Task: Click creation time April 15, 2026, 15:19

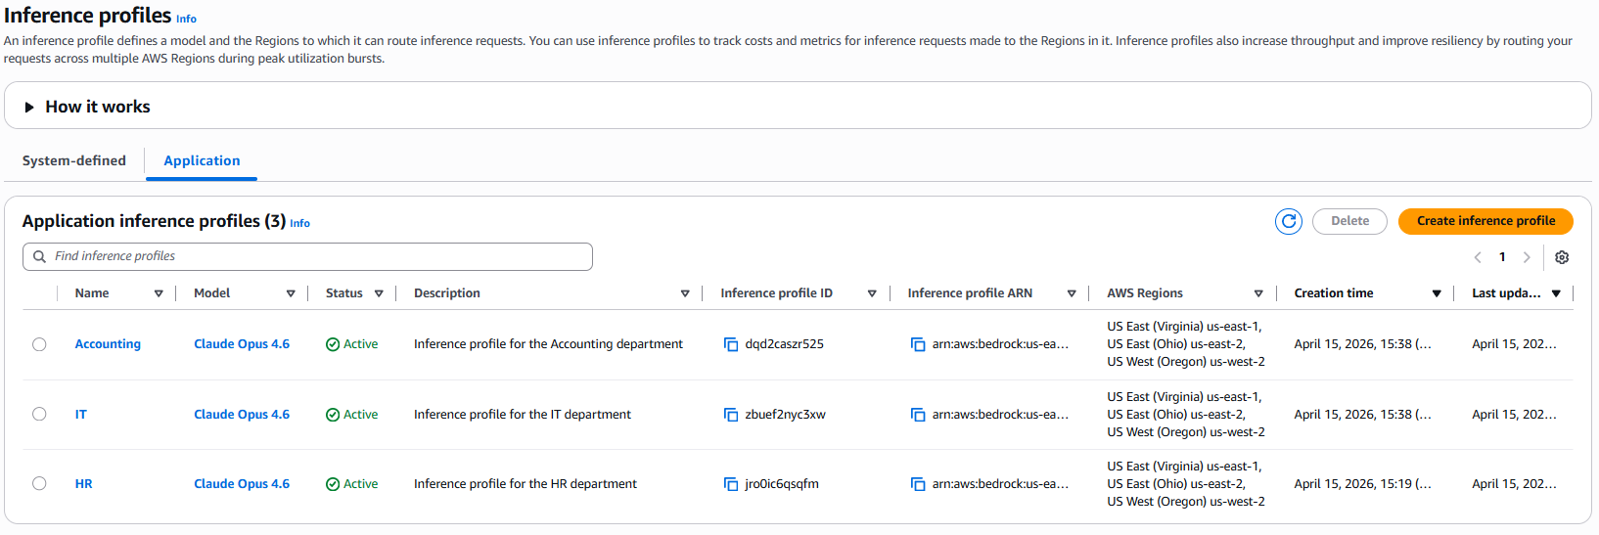Action: (x=1362, y=484)
